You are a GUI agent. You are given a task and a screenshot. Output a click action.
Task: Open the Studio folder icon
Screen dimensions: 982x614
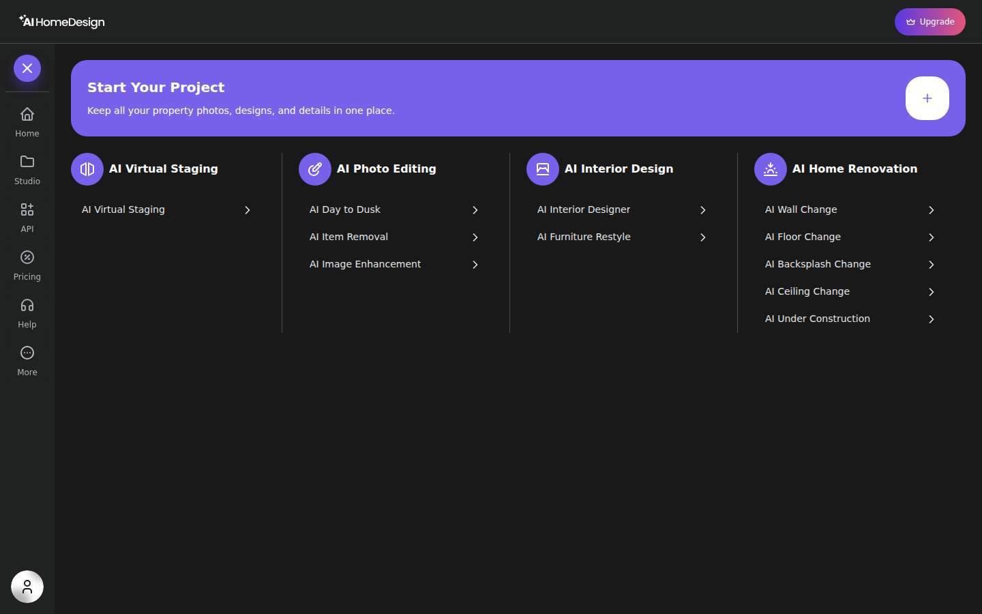[x=27, y=162]
